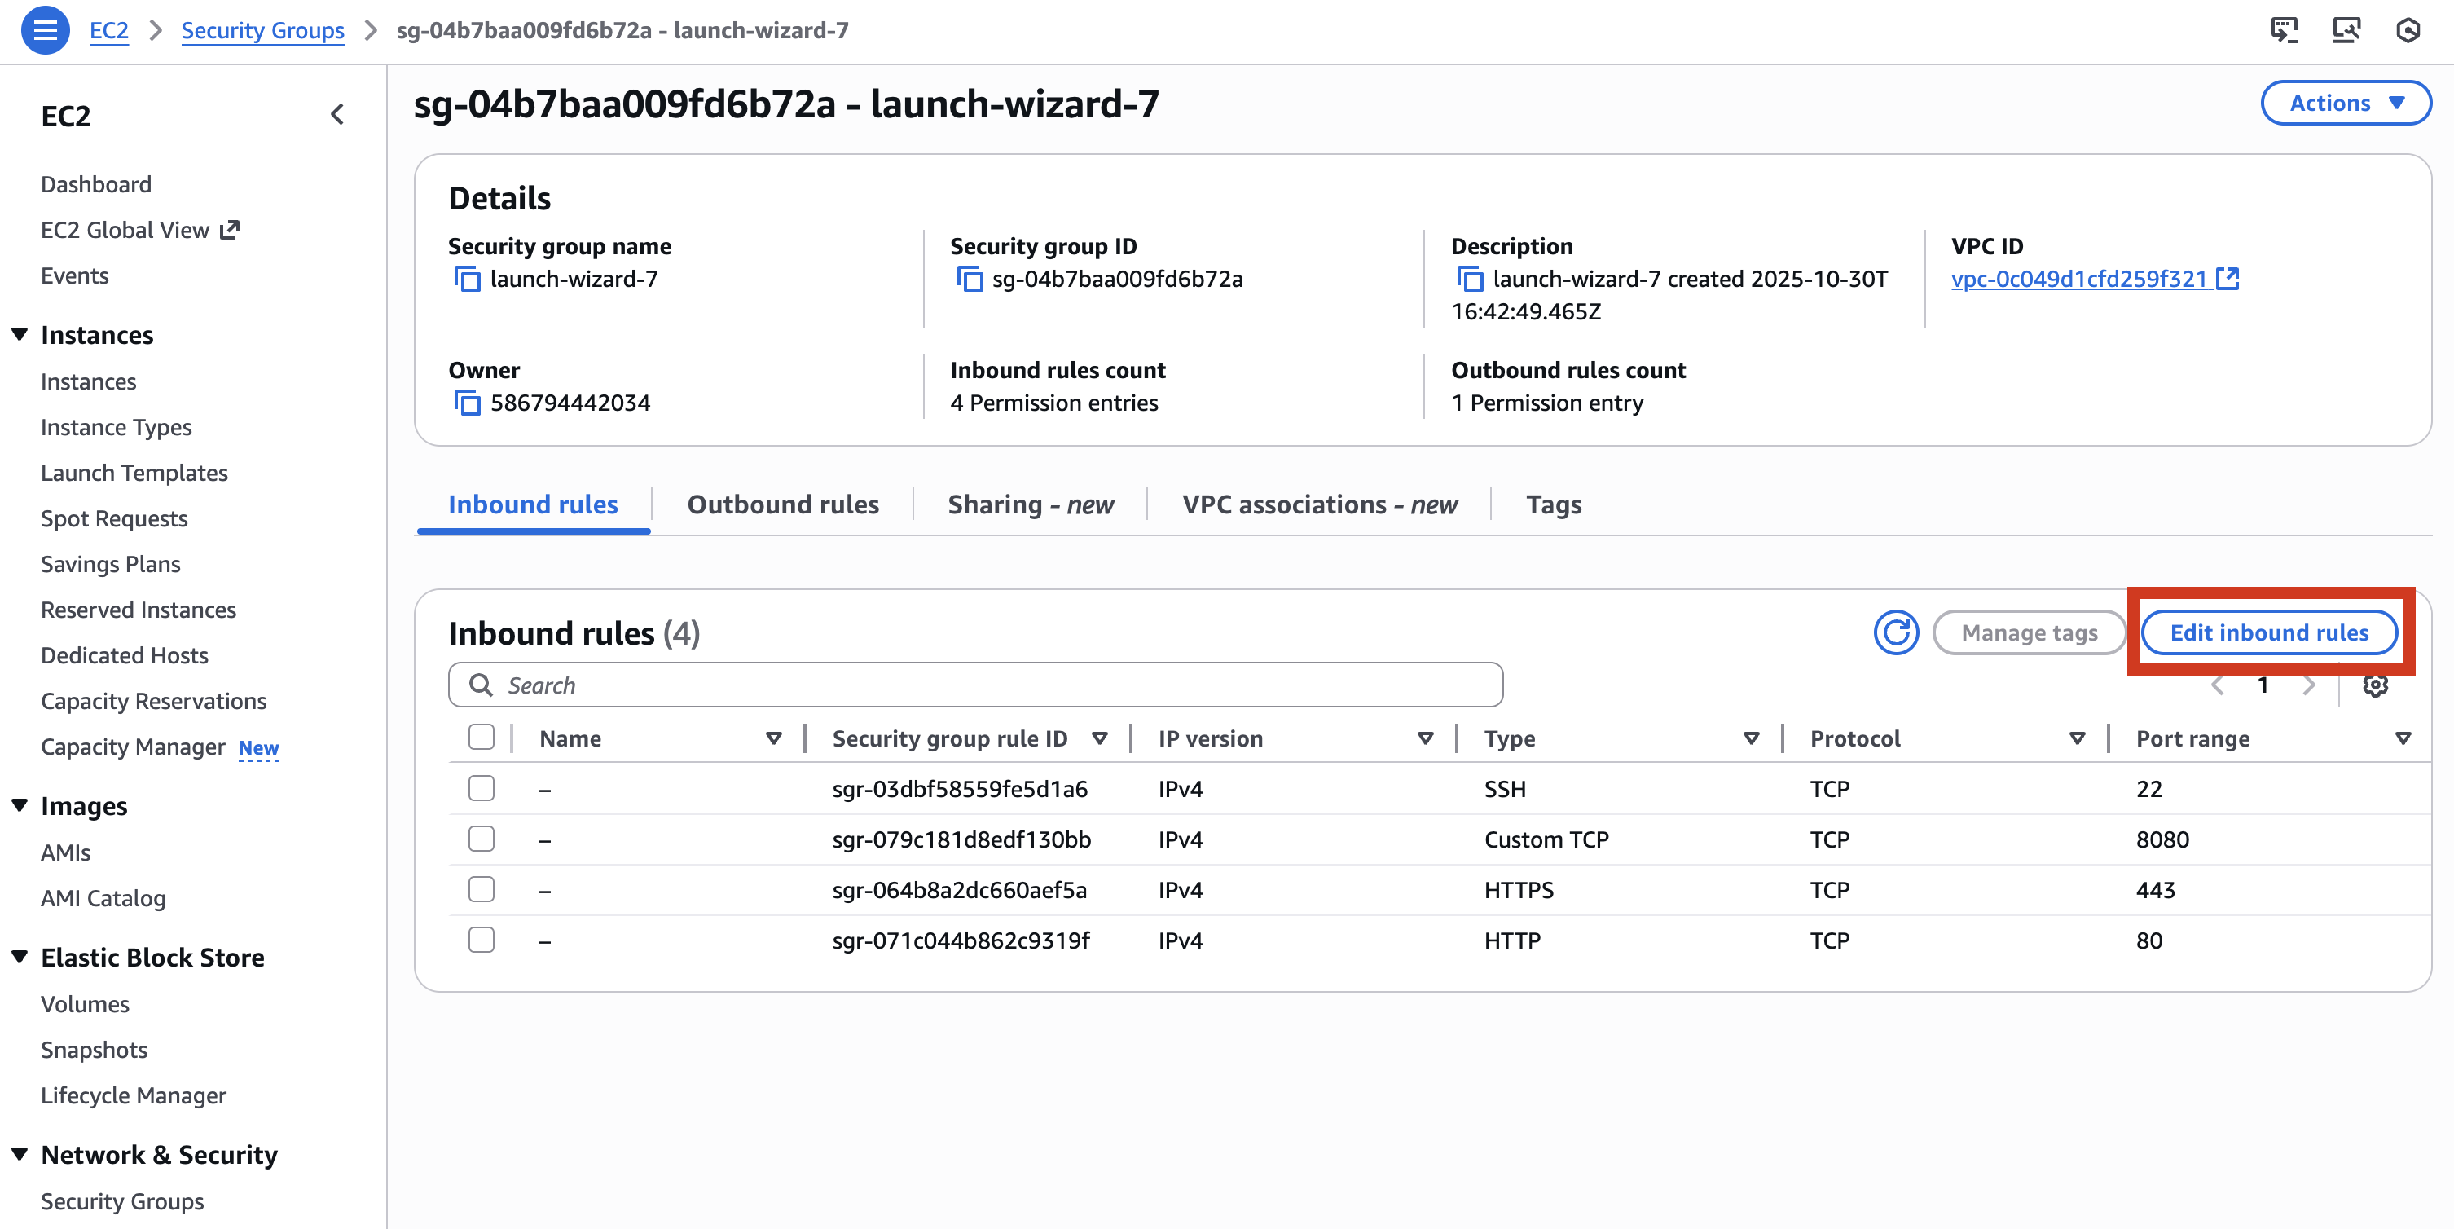Select all inbound rules via header checkbox

click(481, 737)
